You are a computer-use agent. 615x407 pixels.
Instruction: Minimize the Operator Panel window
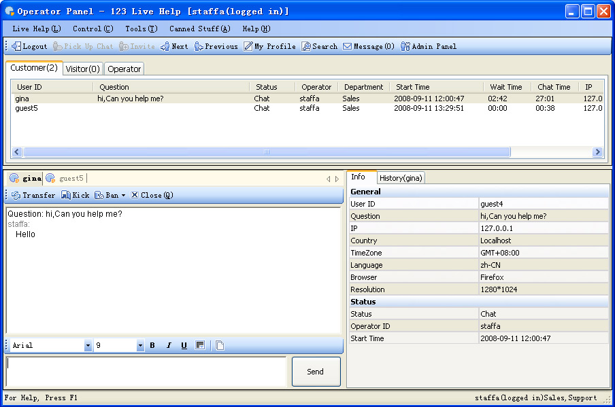(x=572, y=12)
